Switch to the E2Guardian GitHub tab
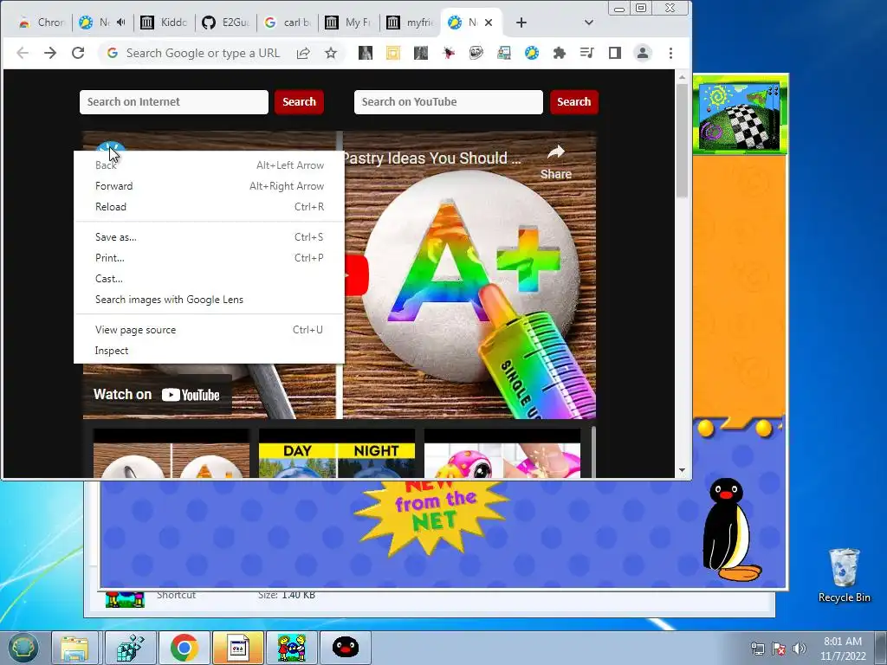The image size is (887, 665). coord(225,23)
